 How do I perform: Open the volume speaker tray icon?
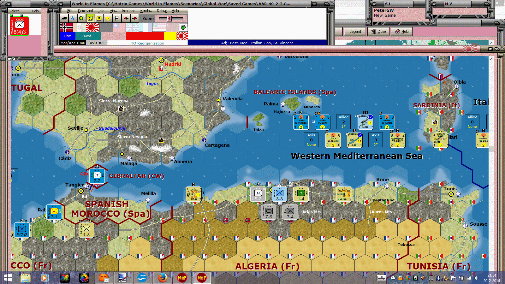(x=476, y=278)
